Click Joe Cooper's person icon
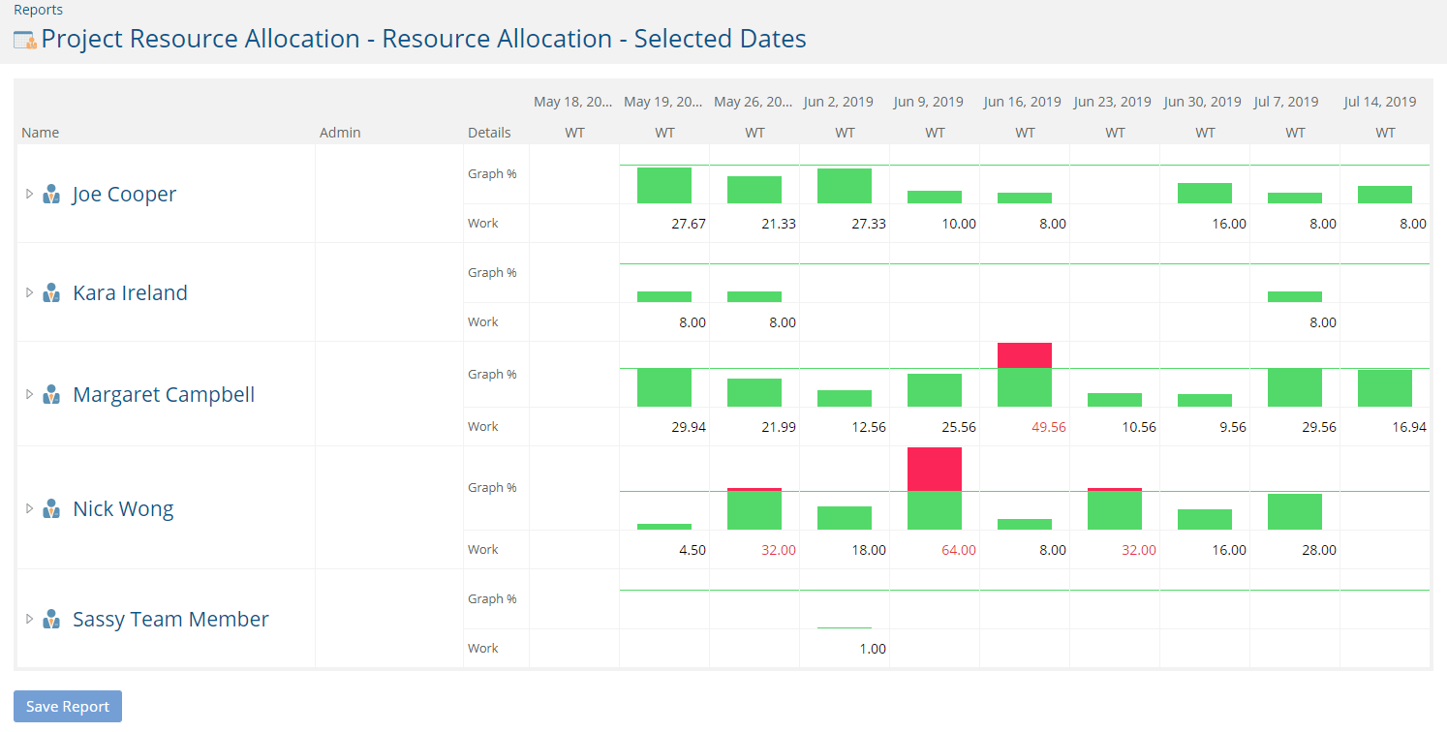Image resolution: width=1447 pixels, height=732 pixels. point(52,194)
